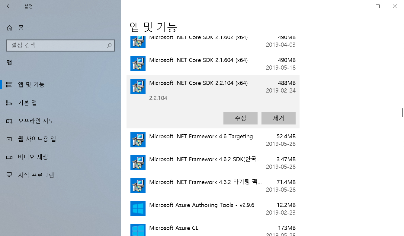404x236 pixels.
Task: Click icon of .NET Framework 4.6 Targeting
Action: pos(138,140)
